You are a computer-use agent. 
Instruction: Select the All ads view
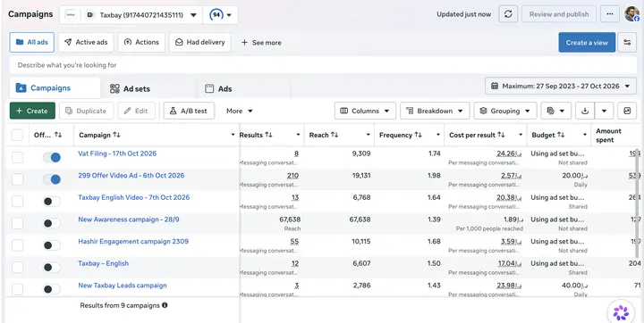32,42
